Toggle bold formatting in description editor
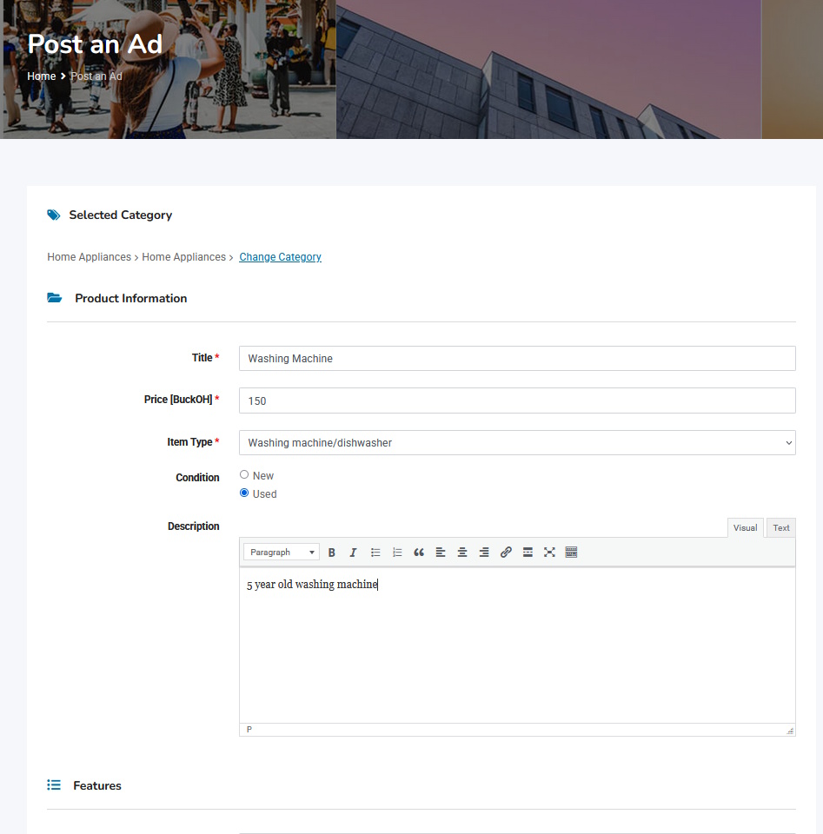 tap(332, 553)
